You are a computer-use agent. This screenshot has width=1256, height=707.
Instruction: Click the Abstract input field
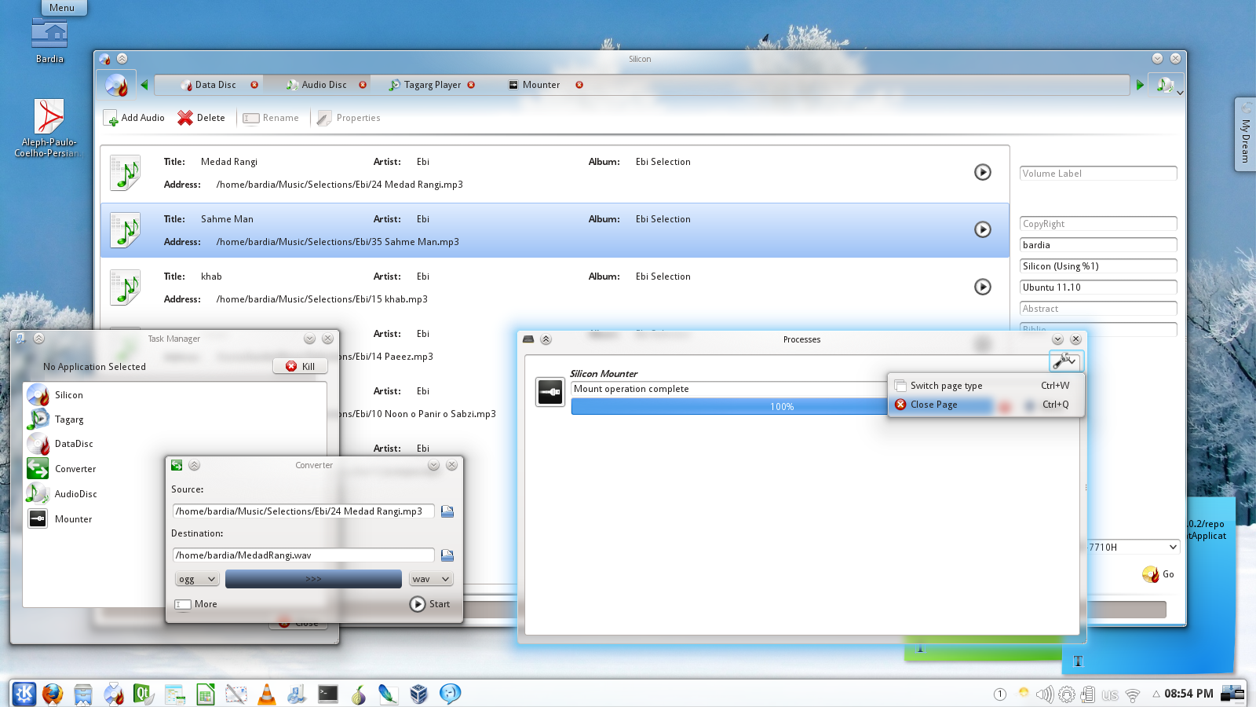pos(1098,309)
